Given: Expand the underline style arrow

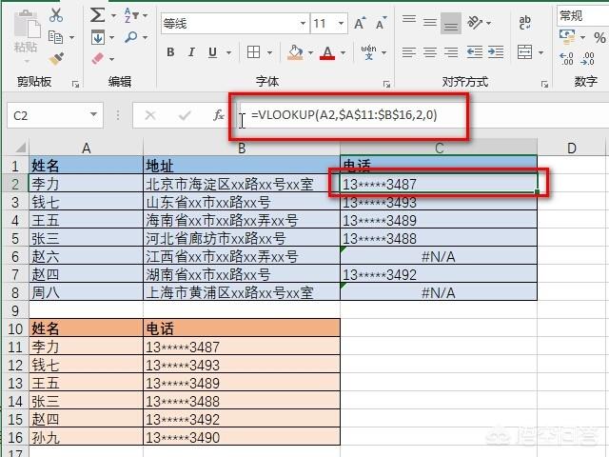Looking at the screenshot, I should 228,52.
